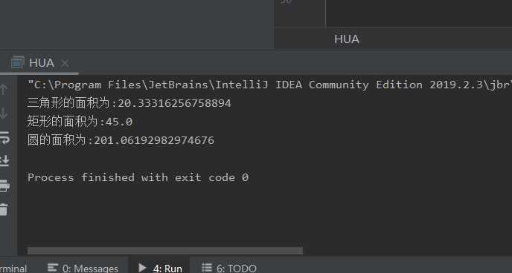Viewport: 512px width, 273px height.
Task: Close the HUA run tab
Action: click(x=65, y=63)
